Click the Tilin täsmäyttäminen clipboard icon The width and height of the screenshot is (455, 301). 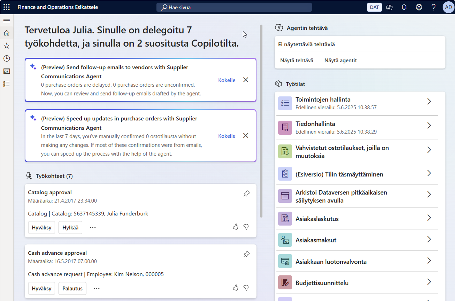tap(285, 174)
